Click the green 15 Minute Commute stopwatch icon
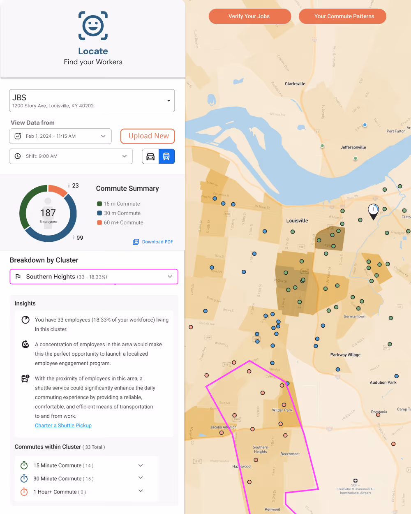 point(24,465)
